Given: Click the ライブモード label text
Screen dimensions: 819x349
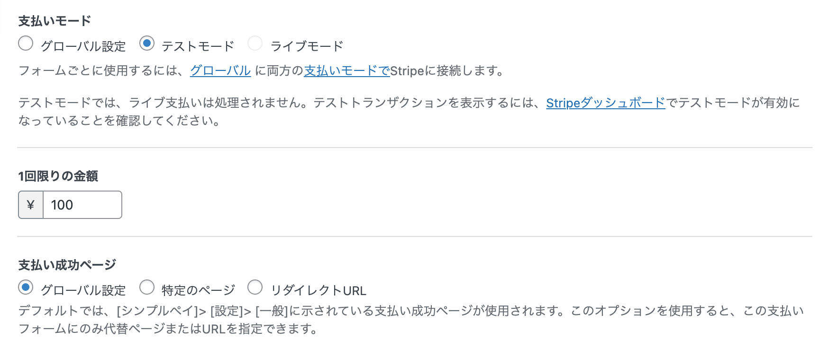Looking at the screenshot, I should tap(306, 44).
